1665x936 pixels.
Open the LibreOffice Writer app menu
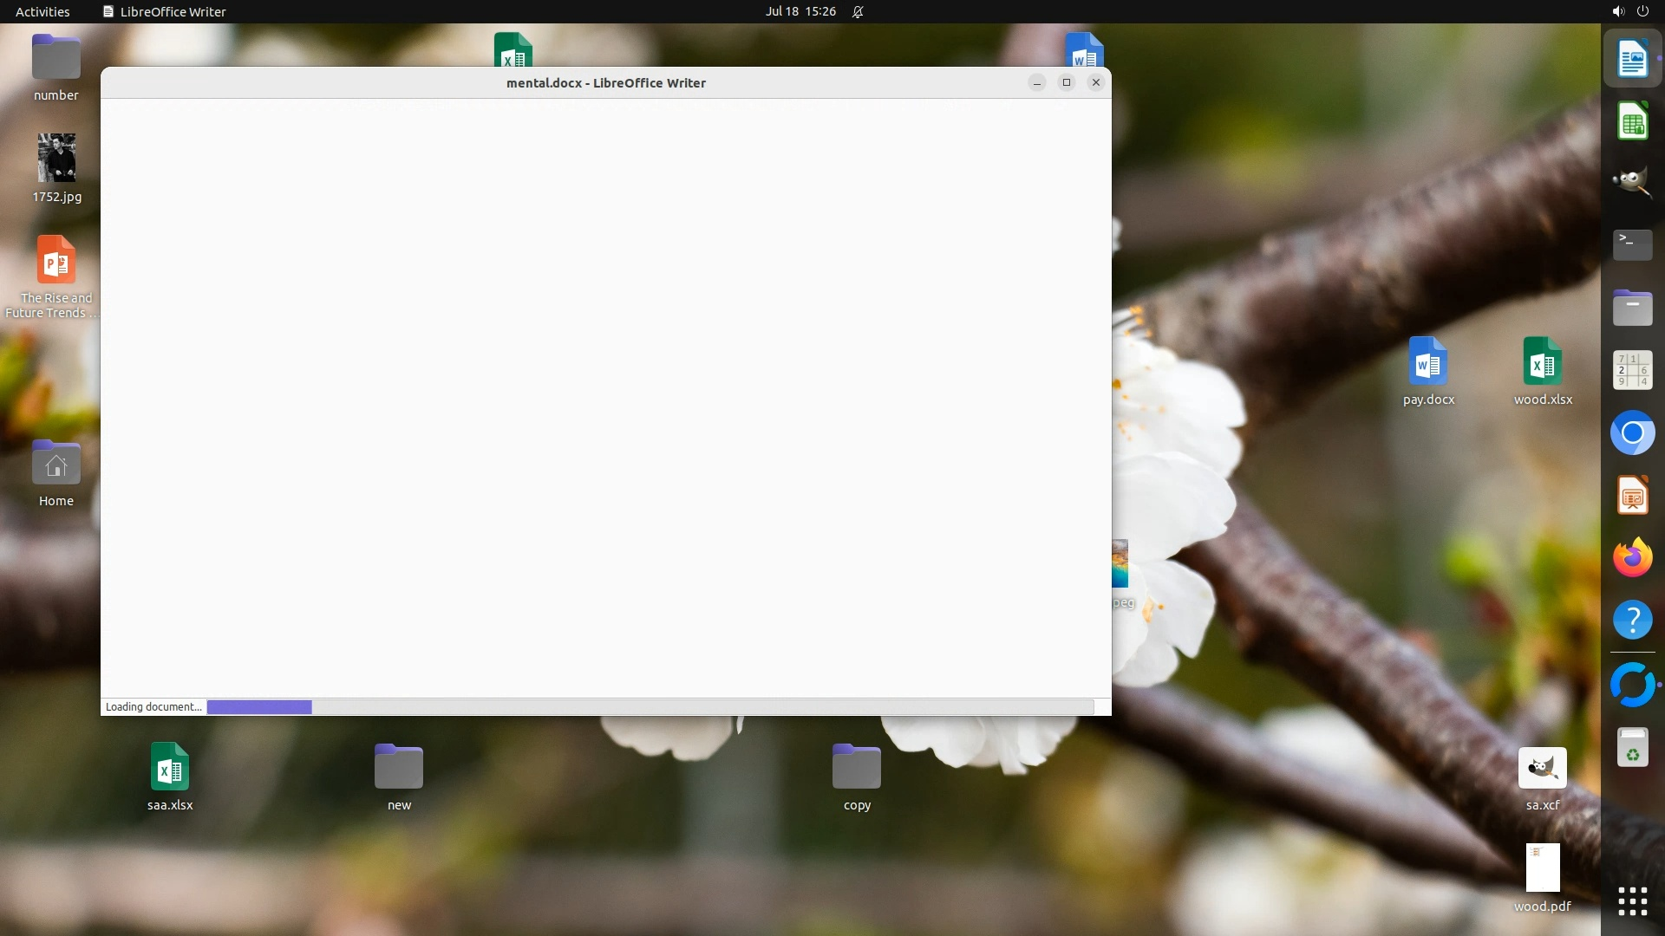[165, 11]
